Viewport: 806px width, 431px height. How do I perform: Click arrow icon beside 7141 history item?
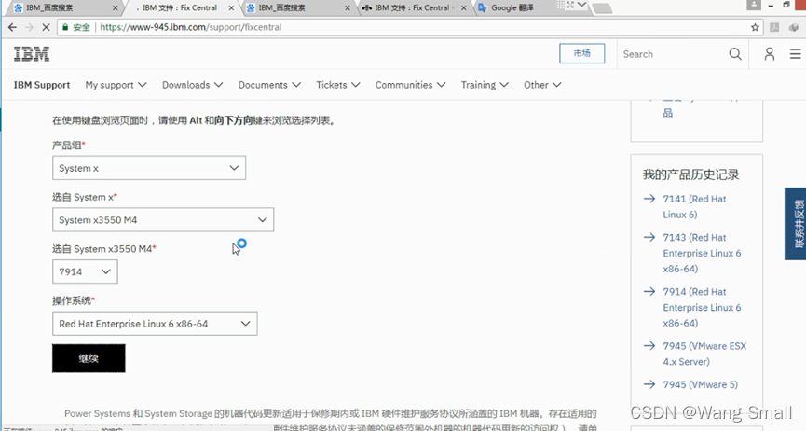(649, 199)
